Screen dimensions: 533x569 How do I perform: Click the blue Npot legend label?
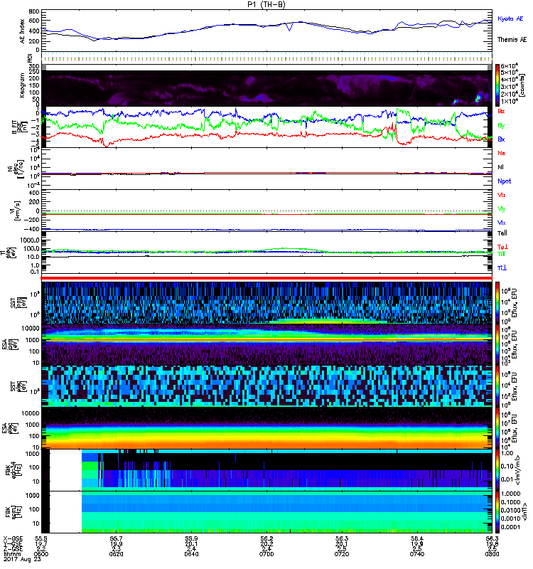[x=504, y=181]
